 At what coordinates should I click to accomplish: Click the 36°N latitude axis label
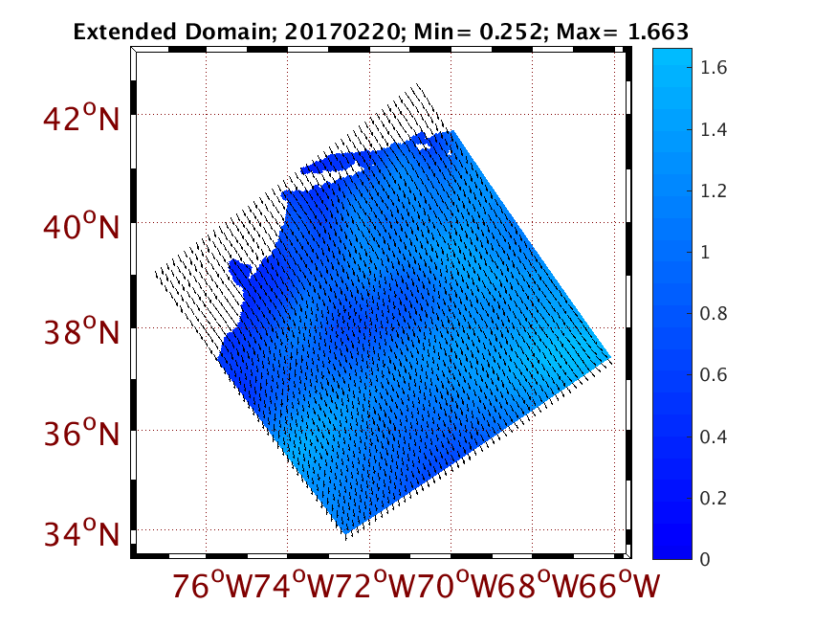pos(81,434)
